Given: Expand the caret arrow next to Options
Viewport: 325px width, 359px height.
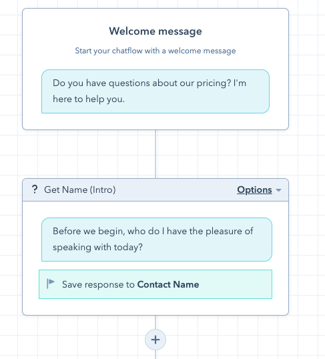Looking at the screenshot, I should [x=278, y=190].
